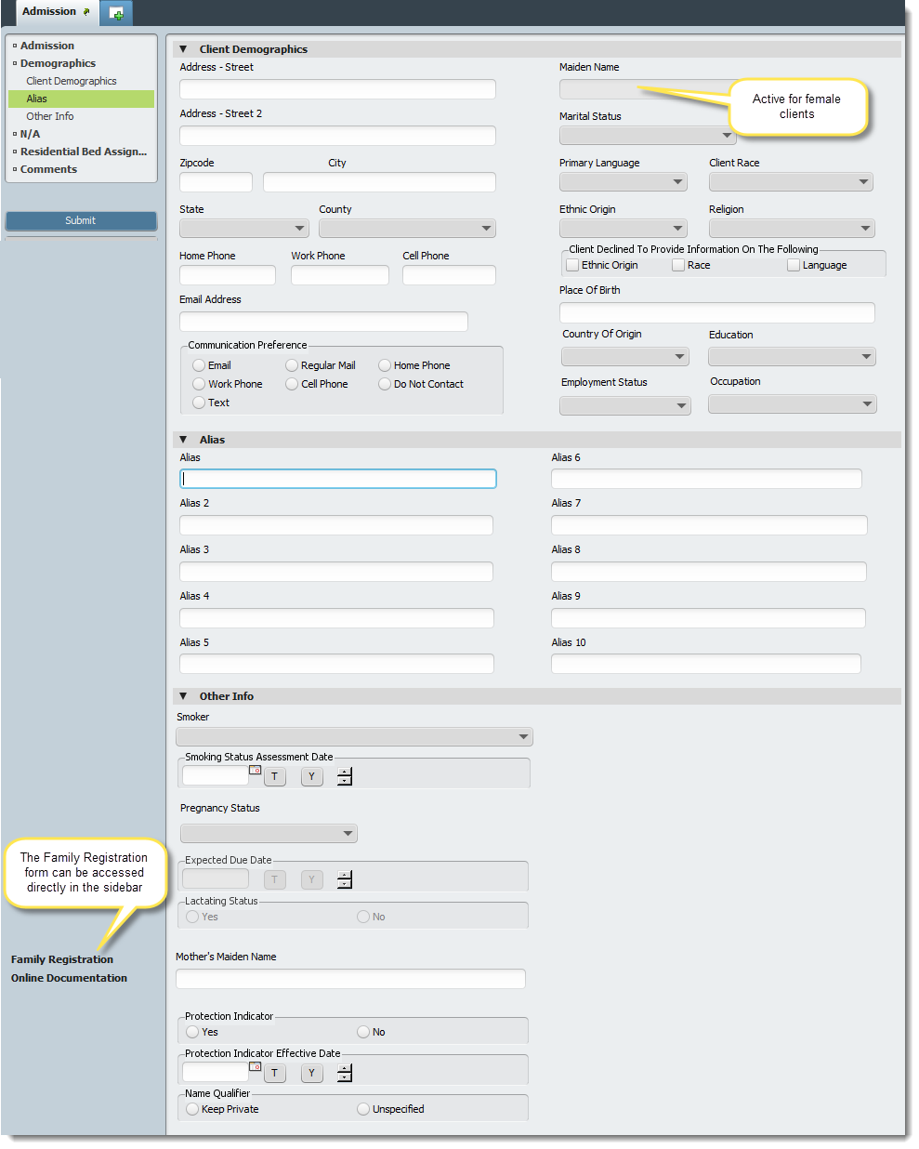Viewport: 919px width, 1149px height.
Task: Select Work Phone communication preference
Action: pyautogui.click(x=199, y=384)
